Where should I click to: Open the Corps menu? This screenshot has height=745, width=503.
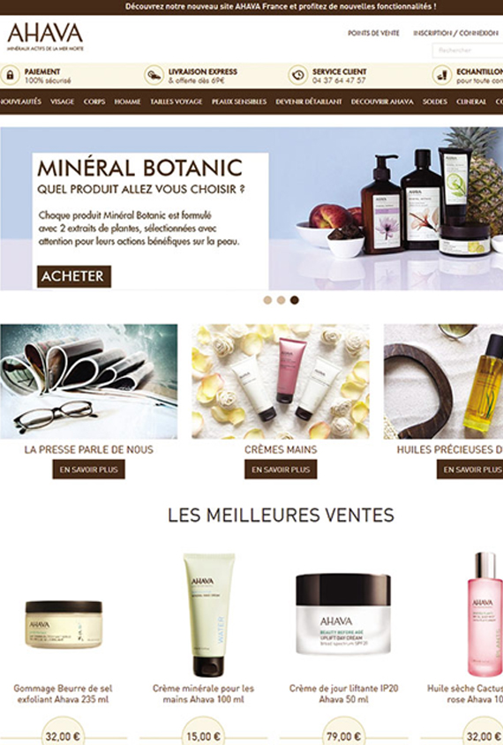(x=94, y=102)
